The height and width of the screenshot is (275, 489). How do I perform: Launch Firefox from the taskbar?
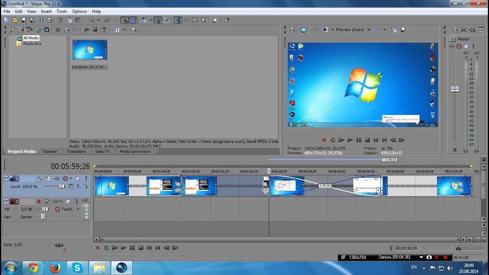tap(55, 268)
